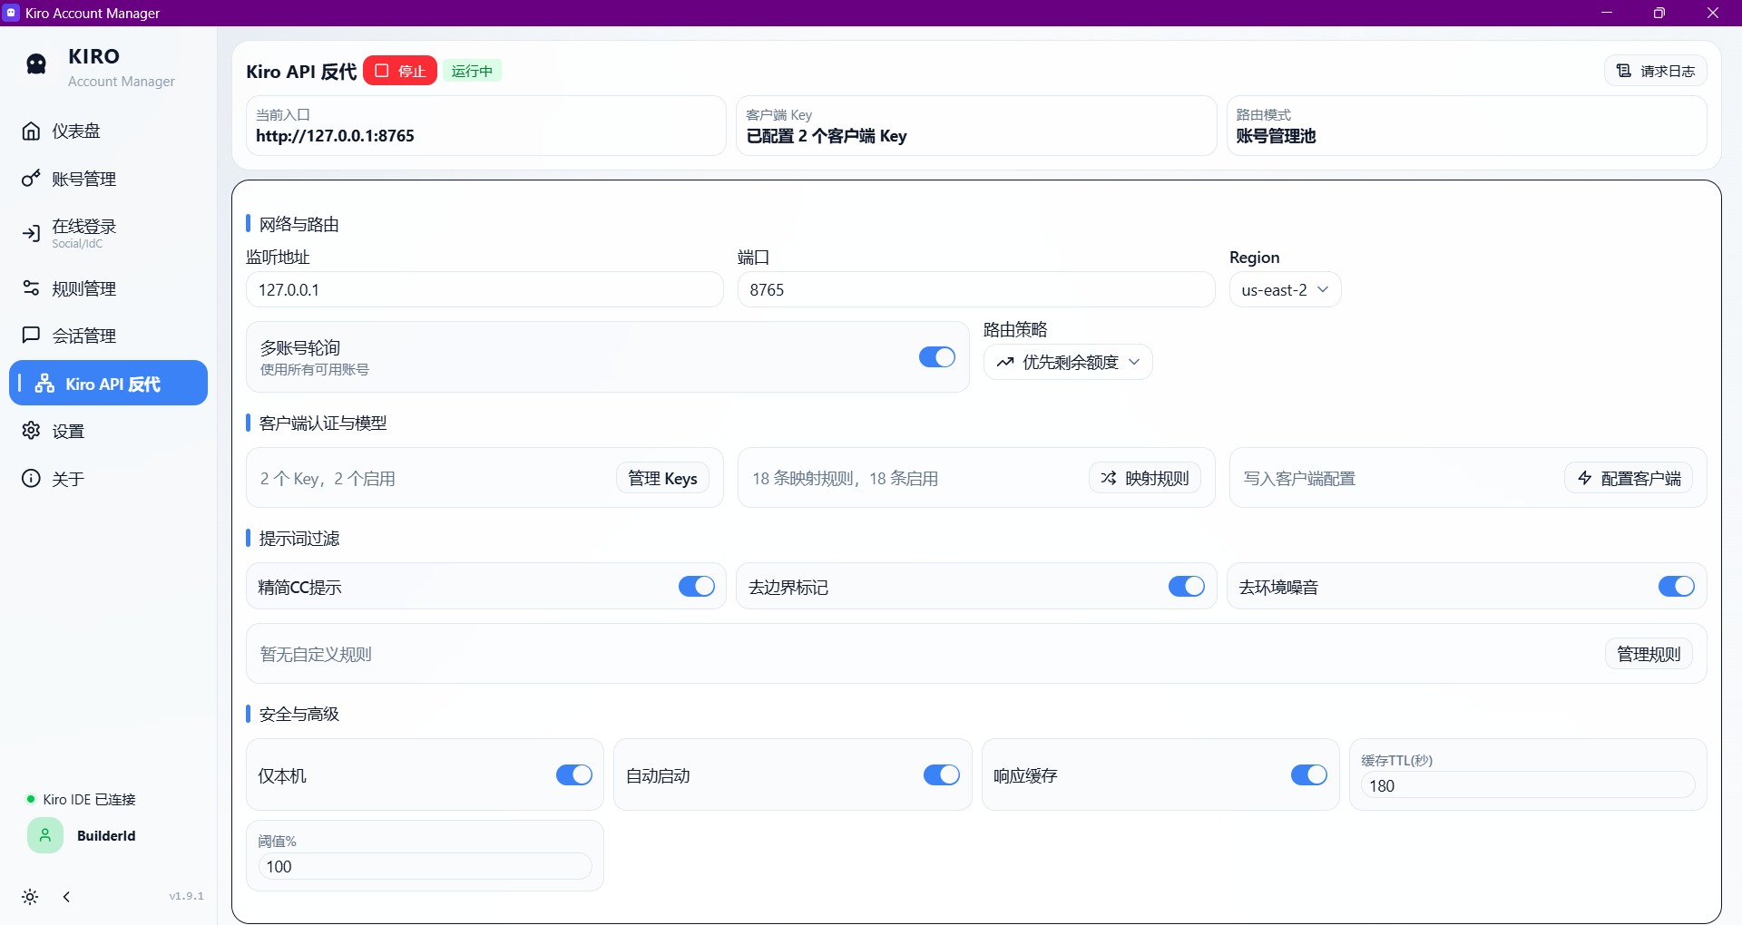Select the Kiro API 反代 sidebar item
This screenshot has width=1742, height=925.
(x=108, y=383)
